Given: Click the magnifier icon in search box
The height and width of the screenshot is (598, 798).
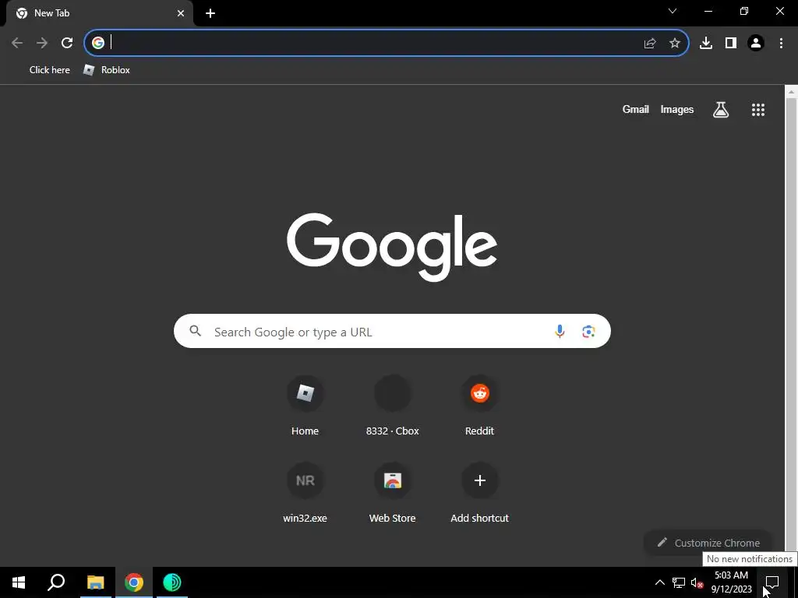Looking at the screenshot, I should 196,331.
